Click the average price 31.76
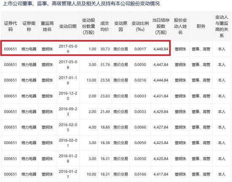This screenshot has width=232, height=182. coord(105,65)
